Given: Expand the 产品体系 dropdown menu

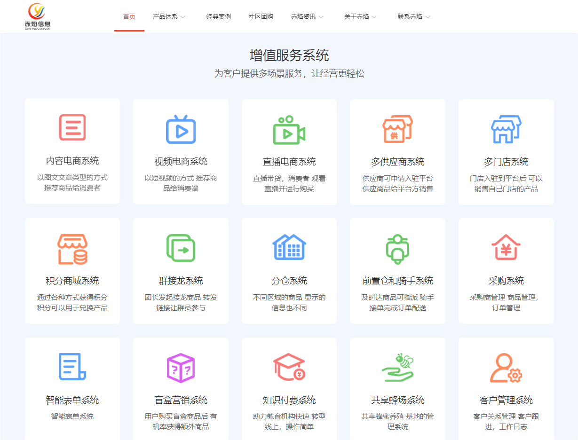Looking at the screenshot, I should coord(169,17).
